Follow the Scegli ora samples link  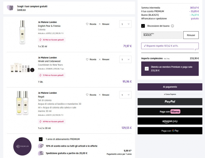[x=21, y=10]
